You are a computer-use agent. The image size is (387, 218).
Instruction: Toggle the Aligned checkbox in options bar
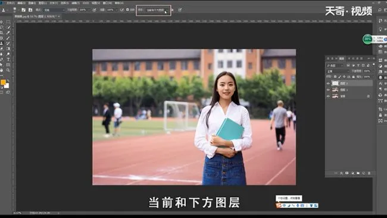(127, 10)
